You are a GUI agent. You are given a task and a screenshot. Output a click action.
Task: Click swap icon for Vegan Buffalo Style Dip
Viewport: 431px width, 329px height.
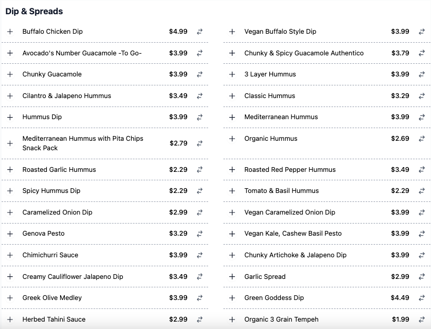tap(422, 32)
